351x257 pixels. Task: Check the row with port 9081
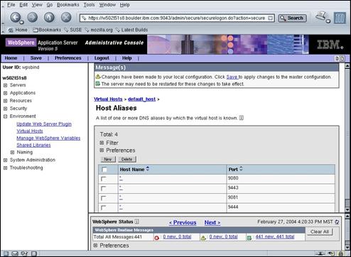(103, 198)
